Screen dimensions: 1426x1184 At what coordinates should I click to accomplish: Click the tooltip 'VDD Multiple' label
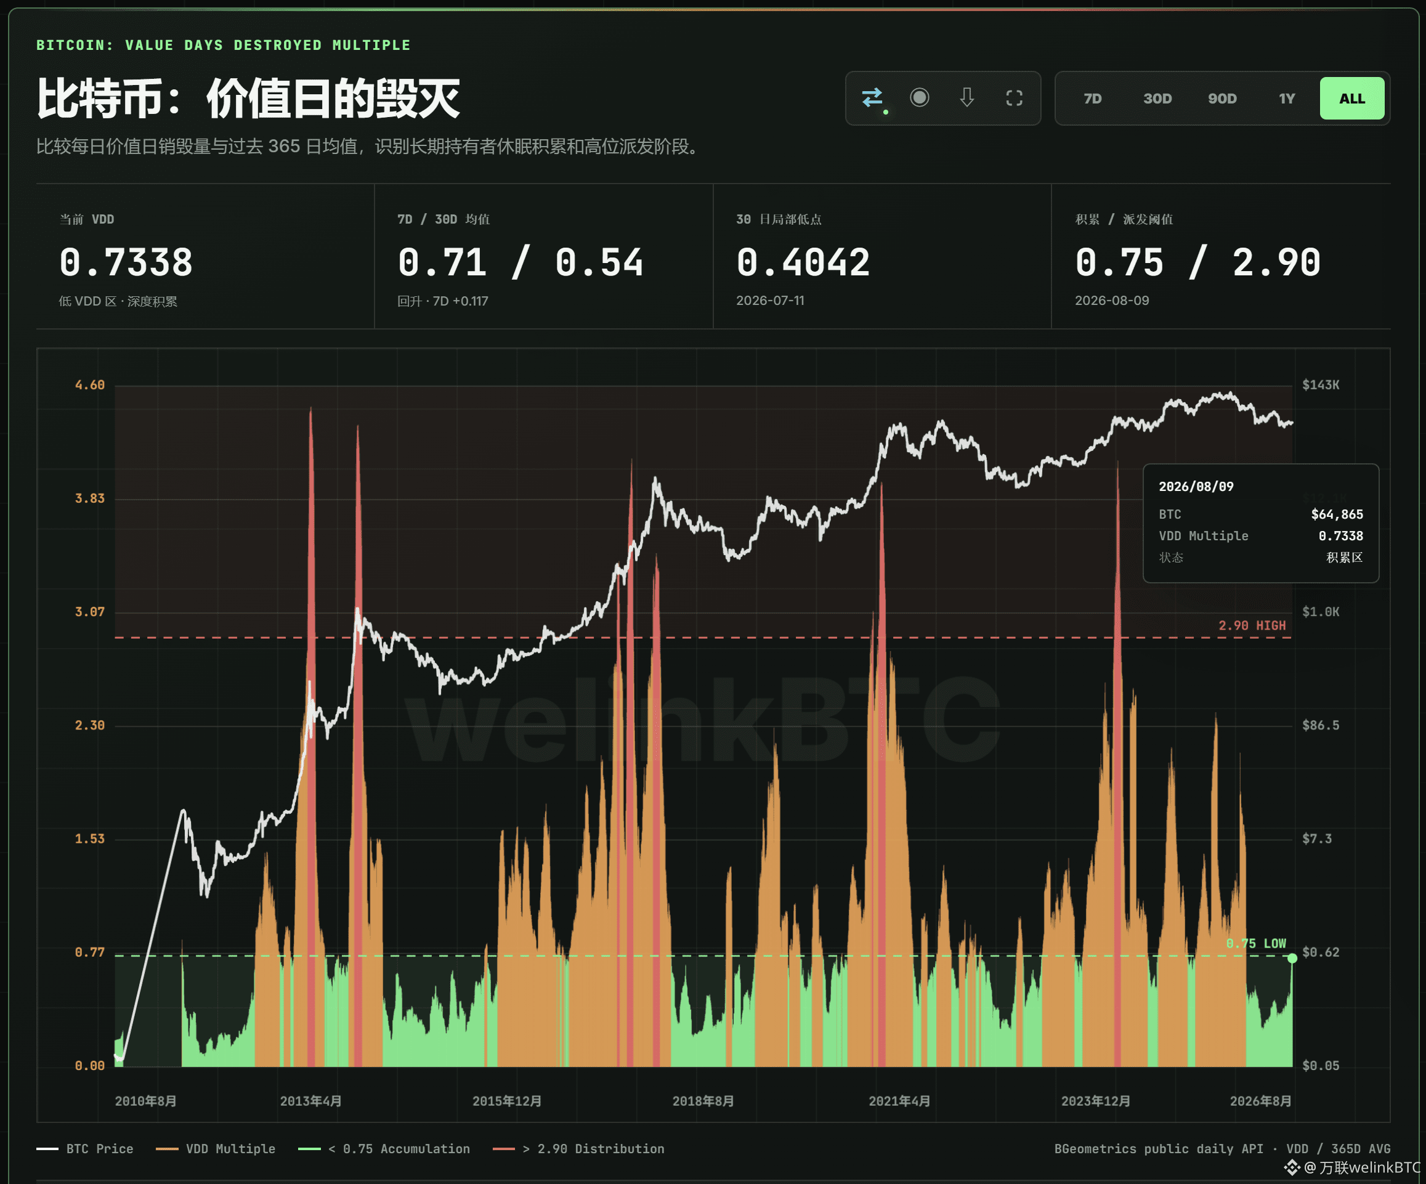(x=1203, y=536)
